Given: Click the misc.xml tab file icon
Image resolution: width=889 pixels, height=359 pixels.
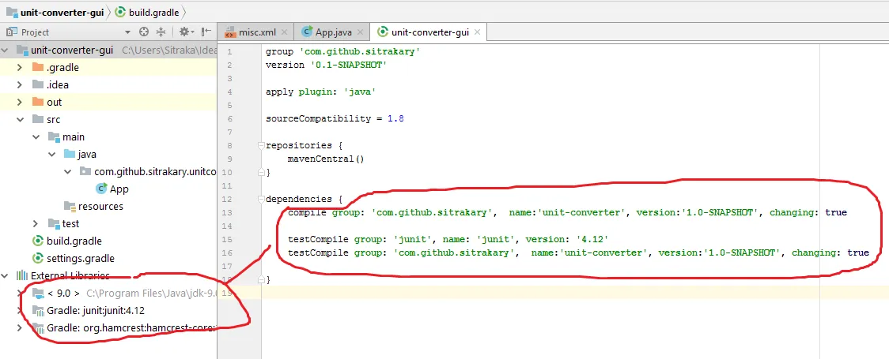Looking at the screenshot, I should [230, 32].
